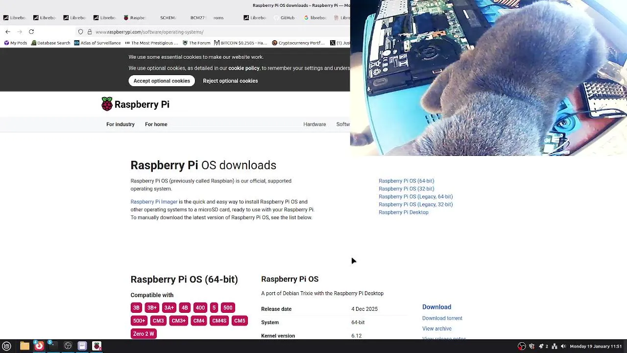The width and height of the screenshot is (627, 353).
Task: Accept optional cookies
Action: (162, 81)
